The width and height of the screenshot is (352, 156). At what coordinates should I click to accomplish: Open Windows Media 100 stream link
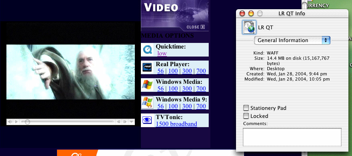click(x=173, y=89)
